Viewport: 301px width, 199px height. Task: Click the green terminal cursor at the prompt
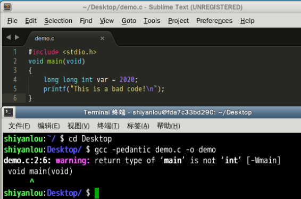[x=97, y=193]
